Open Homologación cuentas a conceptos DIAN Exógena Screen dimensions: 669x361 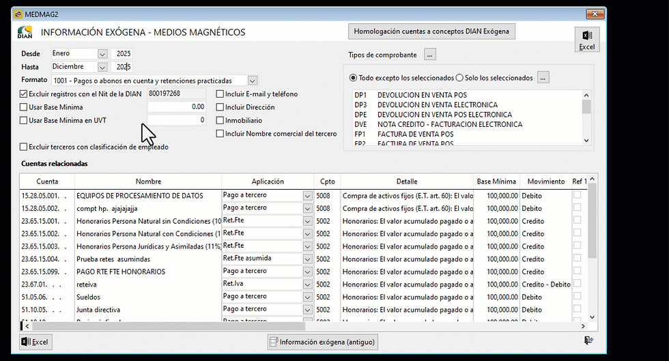[x=431, y=31]
